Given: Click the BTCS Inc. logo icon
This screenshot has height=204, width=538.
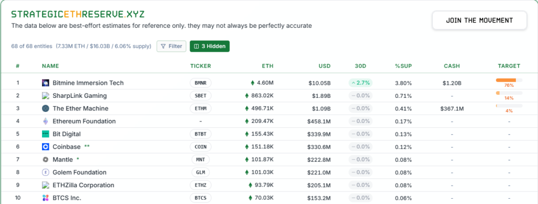Looking at the screenshot, I should click(x=45, y=198).
